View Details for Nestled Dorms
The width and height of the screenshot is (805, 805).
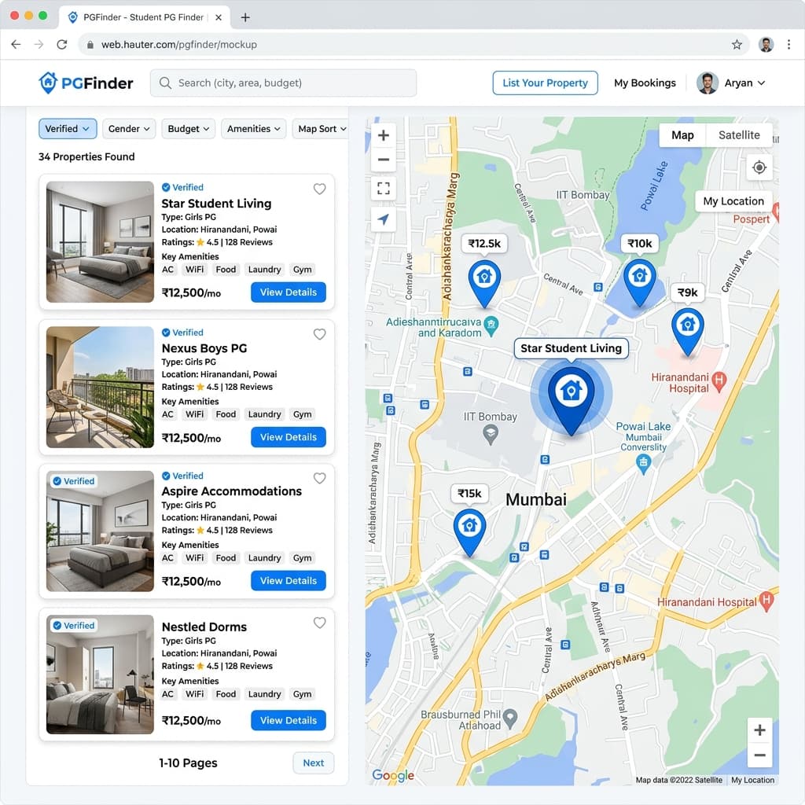pyautogui.click(x=288, y=720)
